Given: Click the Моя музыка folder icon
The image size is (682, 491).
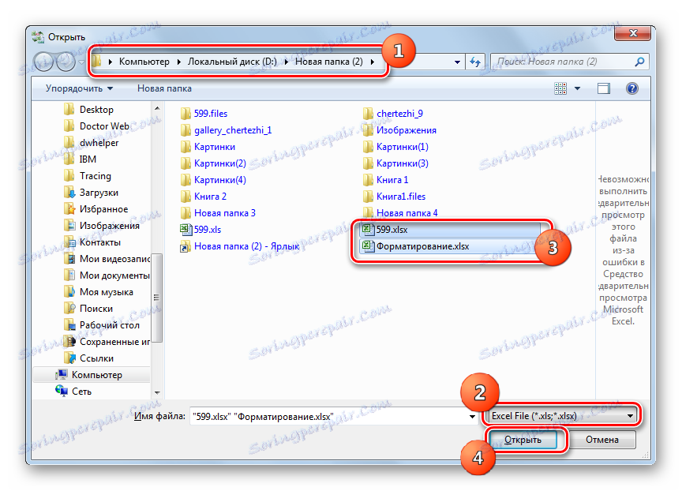Looking at the screenshot, I should (69, 292).
